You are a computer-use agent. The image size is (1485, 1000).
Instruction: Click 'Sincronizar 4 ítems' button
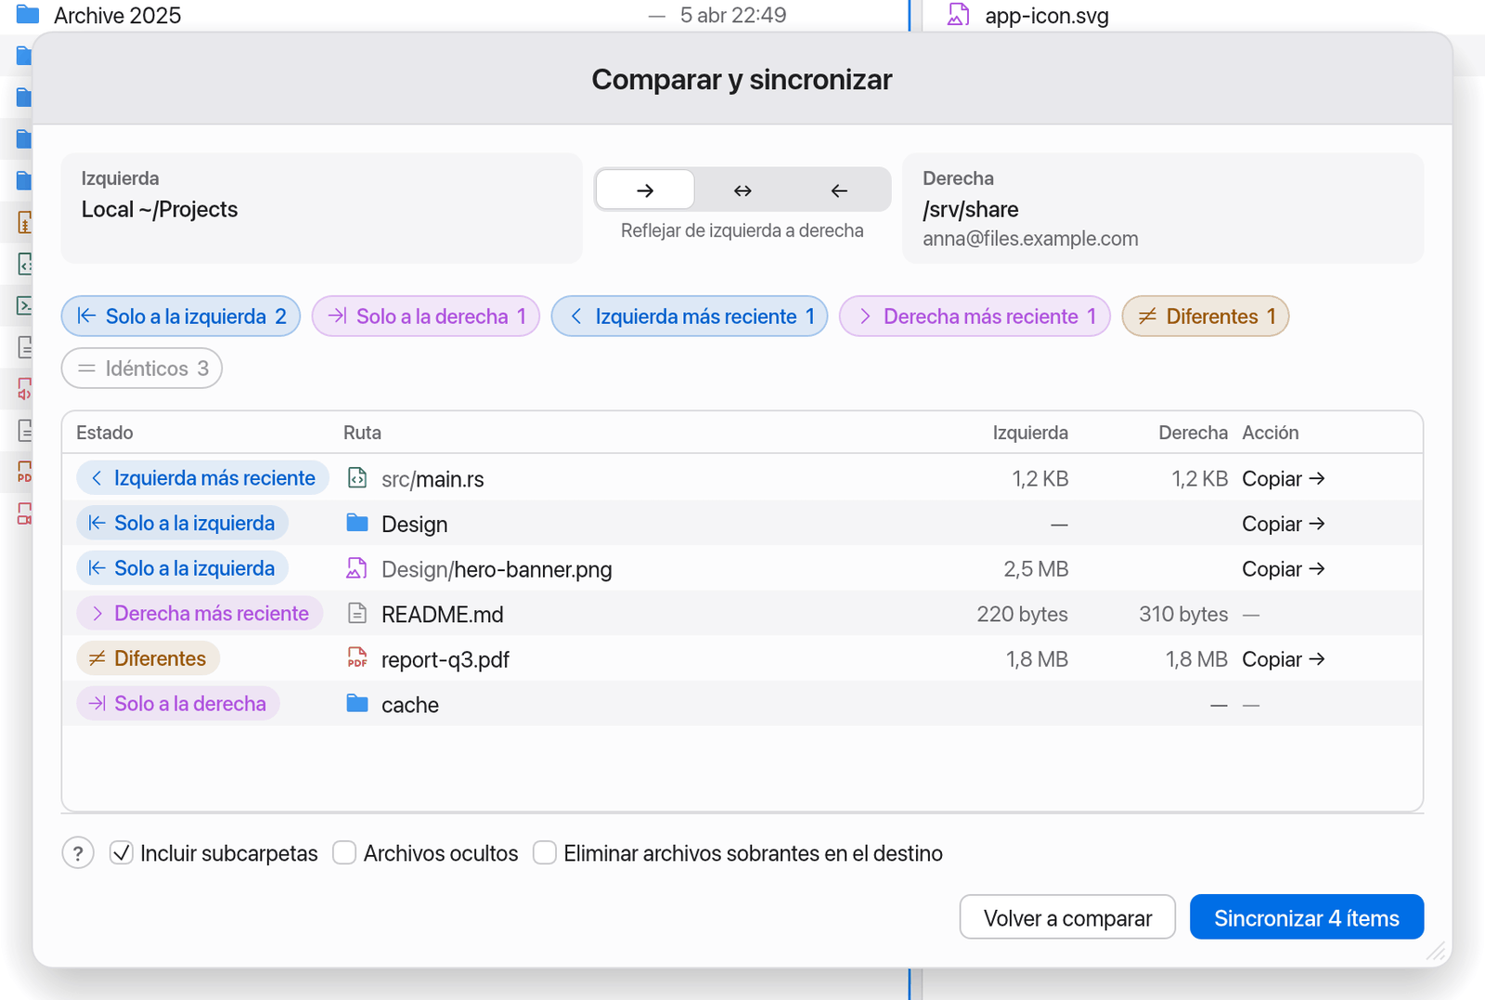1307,917
